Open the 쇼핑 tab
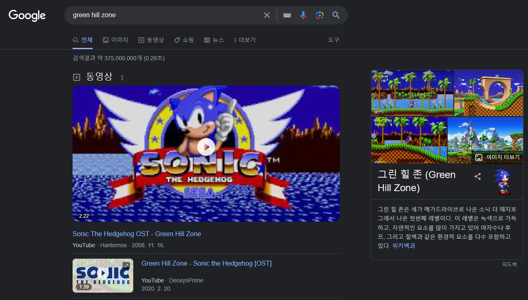528x300 pixels. (184, 40)
